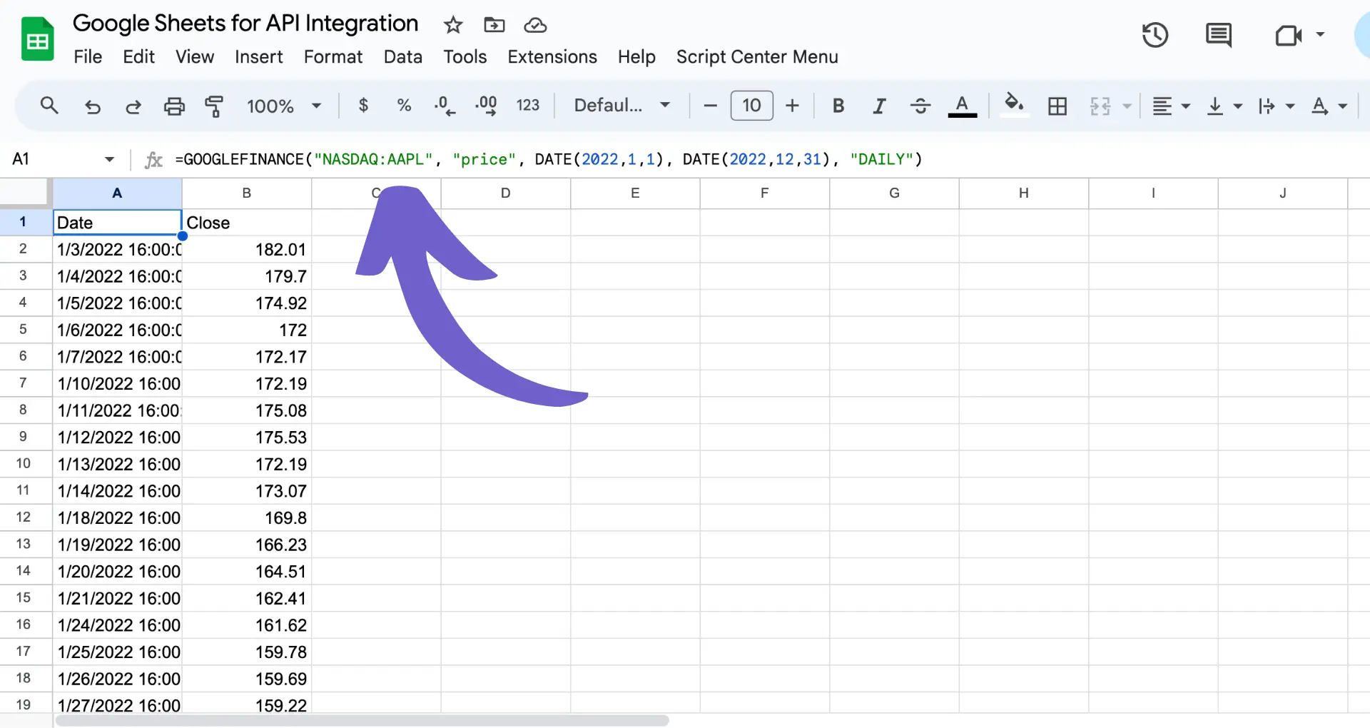
Task: Click the GOOGLEFINANCE formula bar
Action: coord(771,159)
